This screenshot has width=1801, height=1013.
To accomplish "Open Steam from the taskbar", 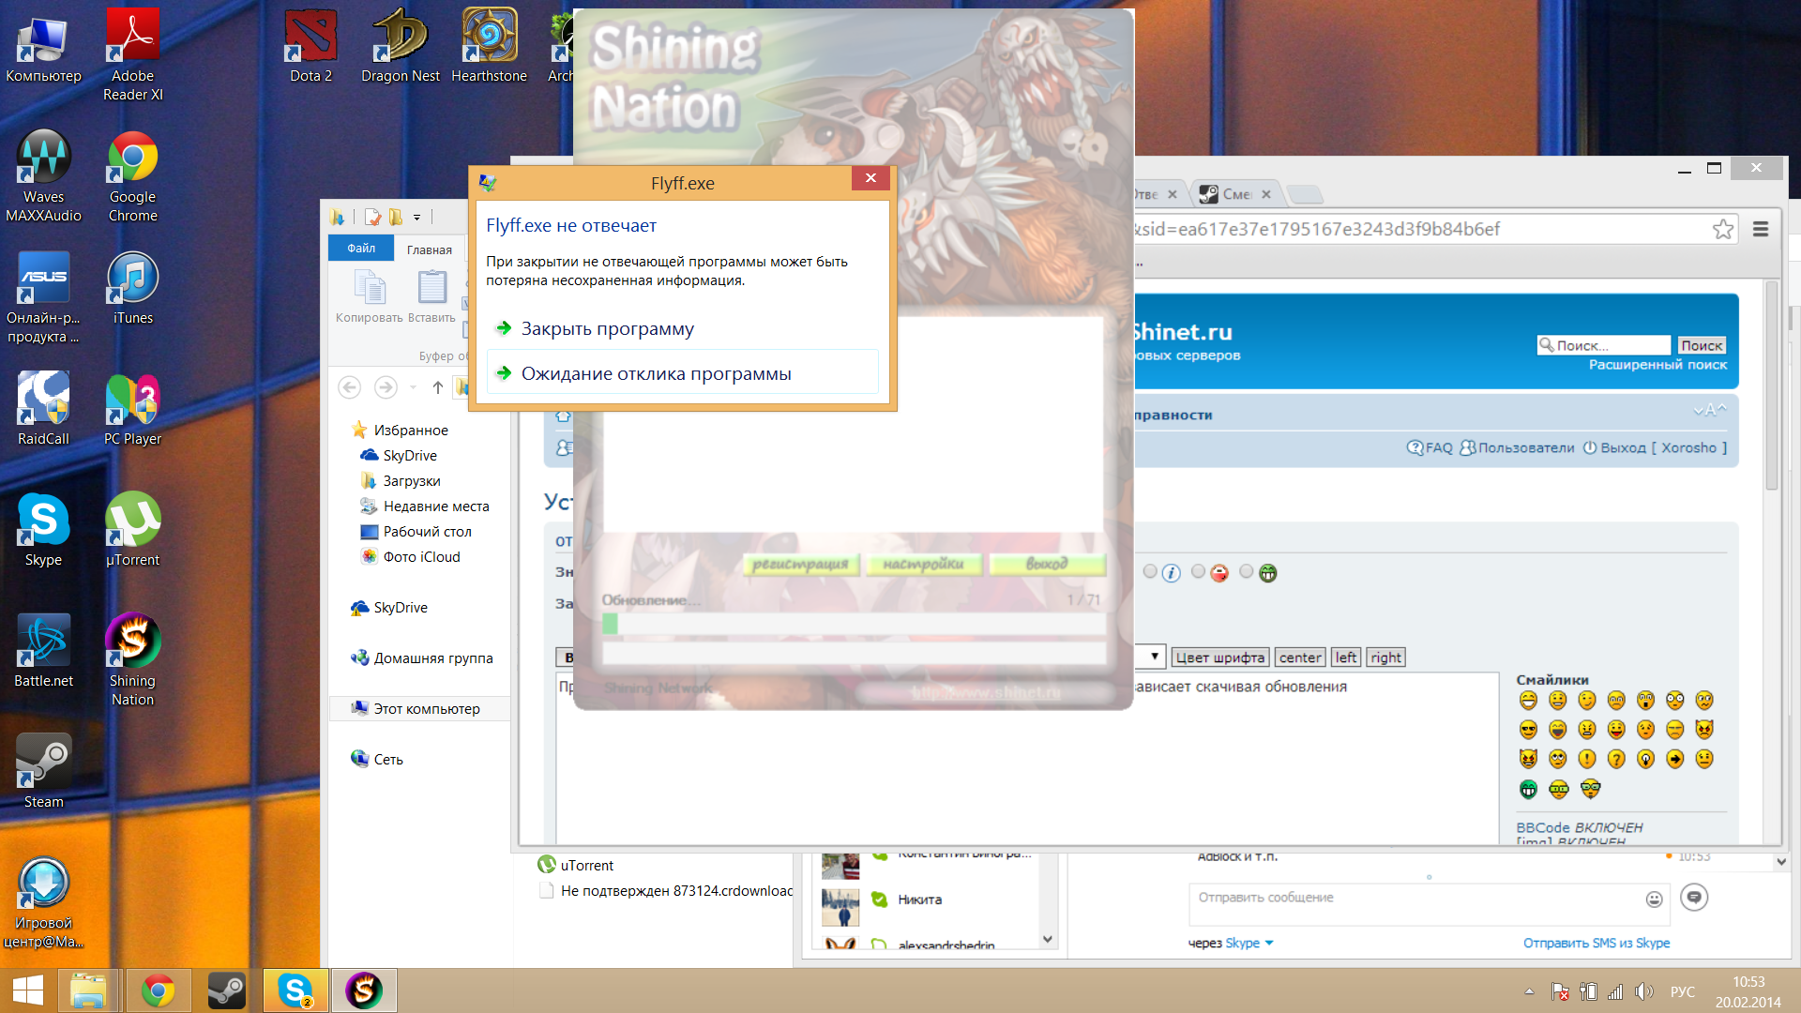I will tap(226, 990).
